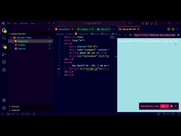Switch to the index.html editor tab

[x=64, y=29]
